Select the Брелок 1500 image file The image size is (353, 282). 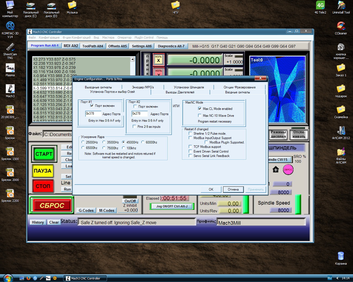click(10, 154)
